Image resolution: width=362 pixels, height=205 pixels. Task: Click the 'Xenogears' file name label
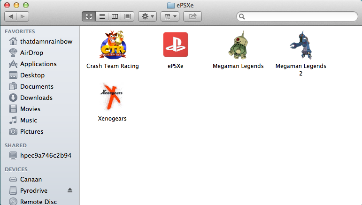[112, 119]
